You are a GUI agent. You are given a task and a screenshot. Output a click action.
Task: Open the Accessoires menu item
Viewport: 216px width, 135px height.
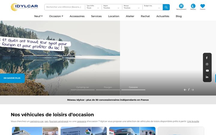(x=77, y=16)
